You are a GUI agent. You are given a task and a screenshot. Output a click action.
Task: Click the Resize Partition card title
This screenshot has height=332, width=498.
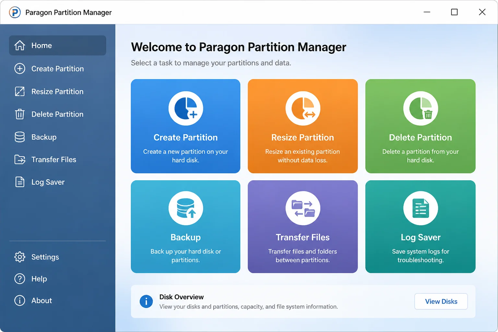pos(302,137)
